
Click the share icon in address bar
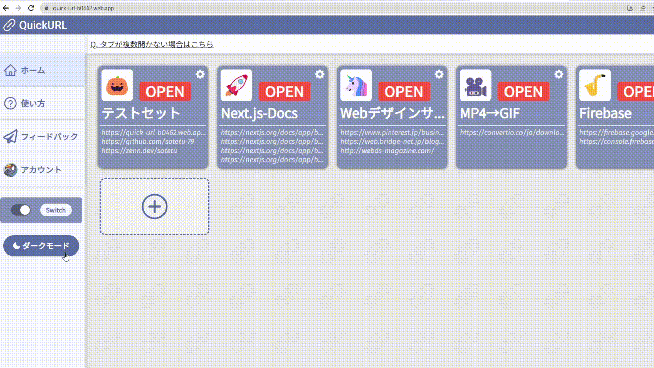pyautogui.click(x=642, y=8)
